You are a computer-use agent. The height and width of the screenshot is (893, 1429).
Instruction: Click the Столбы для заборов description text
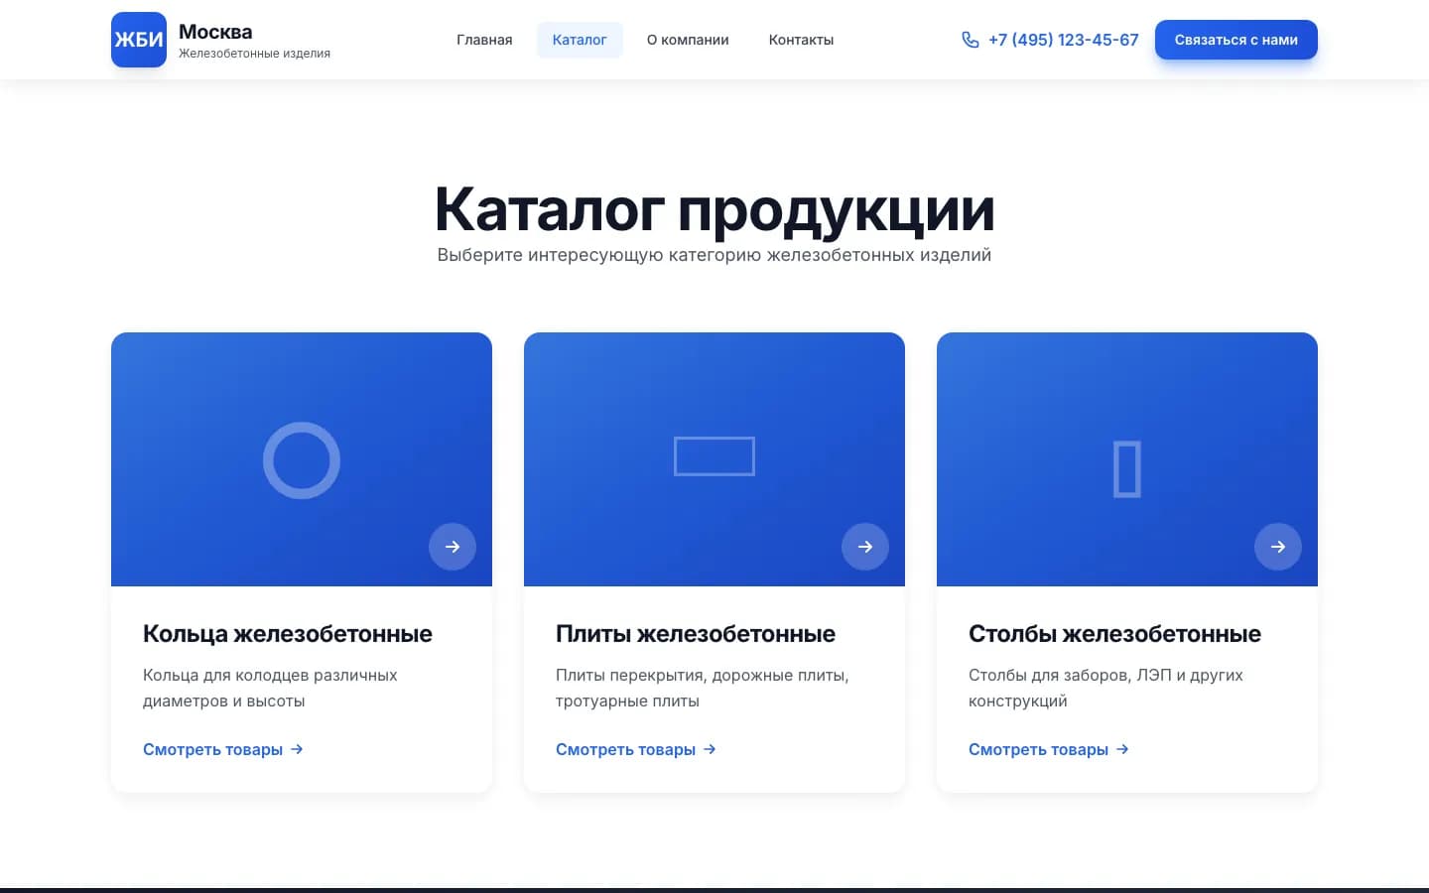click(x=1105, y=688)
